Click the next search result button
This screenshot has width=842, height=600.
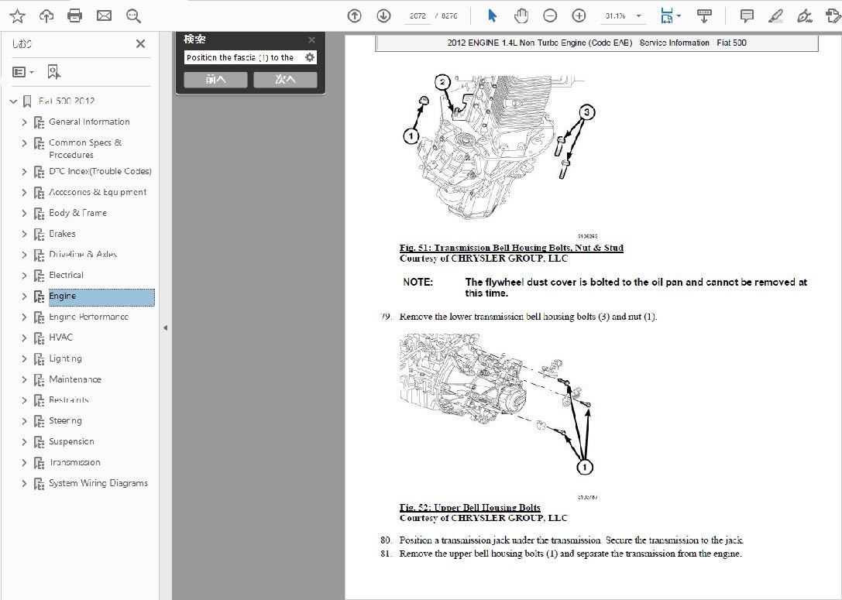[x=285, y=80]
